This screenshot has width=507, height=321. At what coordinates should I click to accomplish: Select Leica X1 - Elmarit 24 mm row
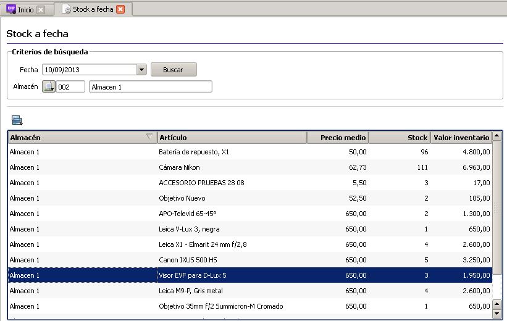(250, 244)
